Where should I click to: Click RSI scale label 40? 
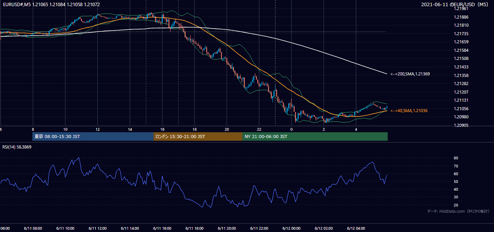click(456, 189)
